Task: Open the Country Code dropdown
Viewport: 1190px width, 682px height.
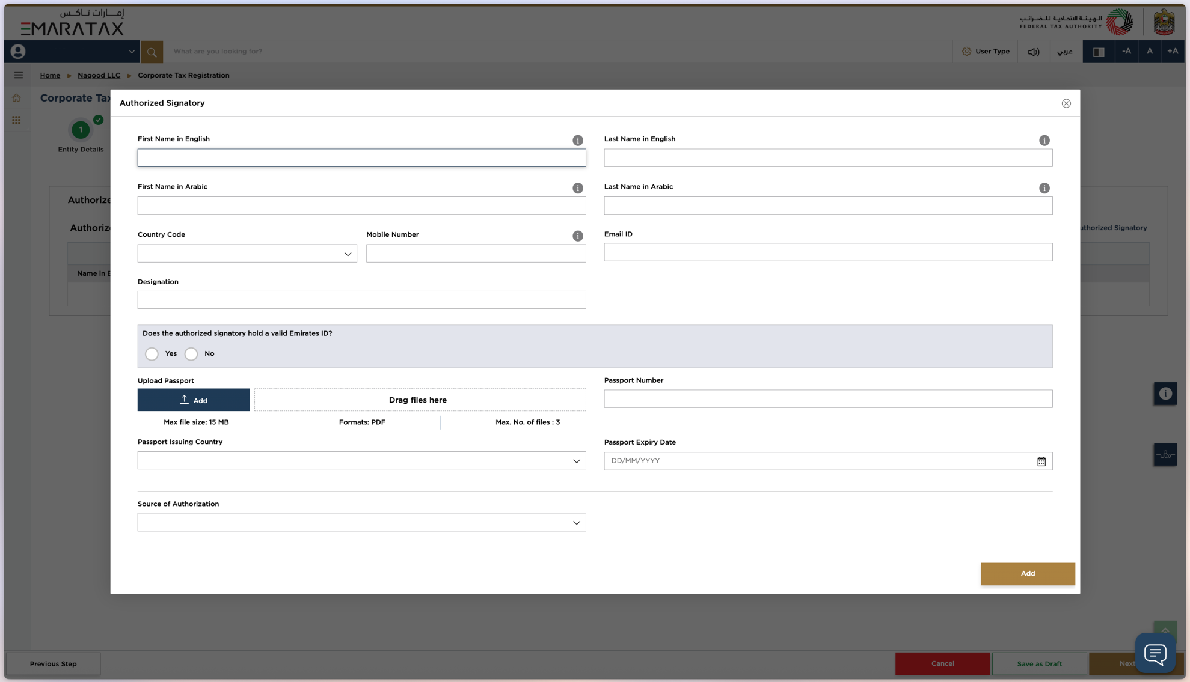Action: [x=247, y=254]
